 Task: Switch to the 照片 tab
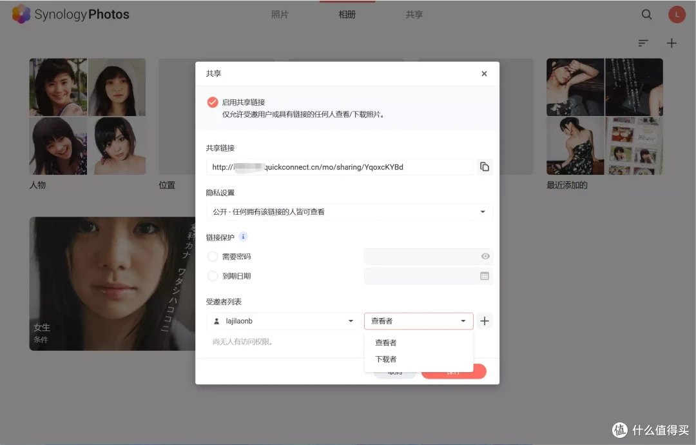280,14
